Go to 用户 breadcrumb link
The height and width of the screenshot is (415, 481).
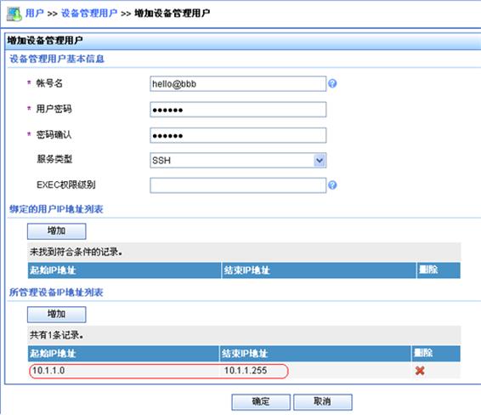(x=34, y=14)
